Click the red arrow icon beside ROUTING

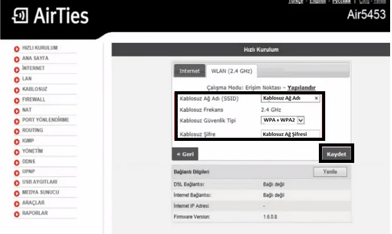[17, 131]
